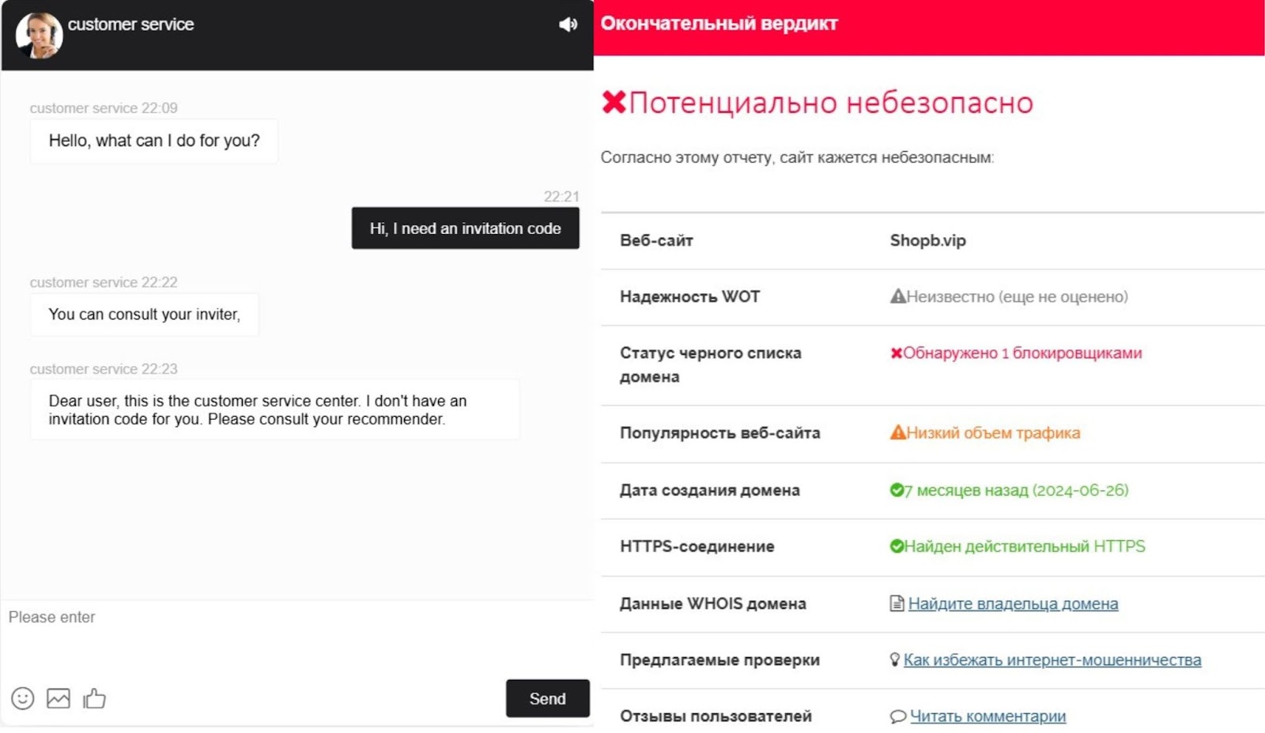
Task: Click the thumbs-up rating icon
Action: click(94, 698)
